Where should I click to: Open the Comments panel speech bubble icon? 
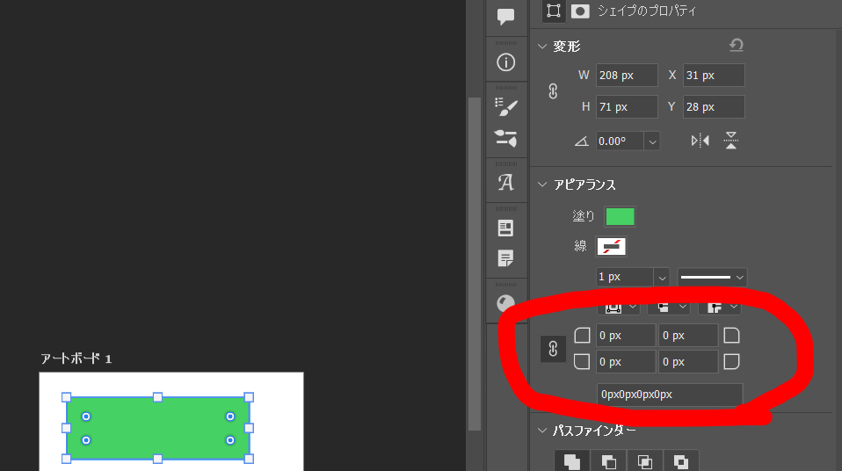pos(506,16)
